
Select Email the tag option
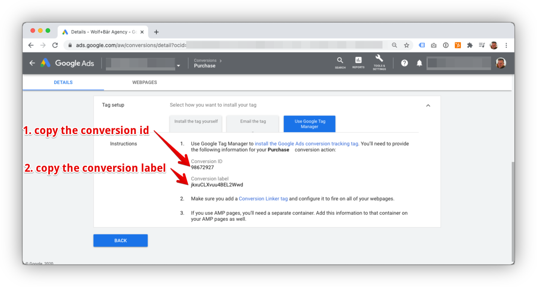(253, 124)
